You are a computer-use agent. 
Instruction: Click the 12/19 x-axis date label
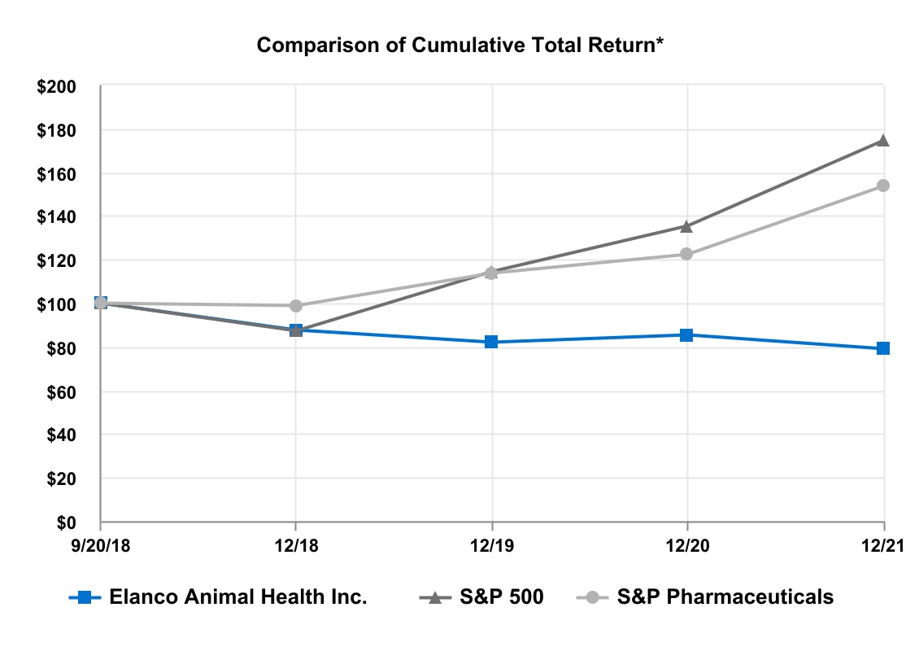491,542
